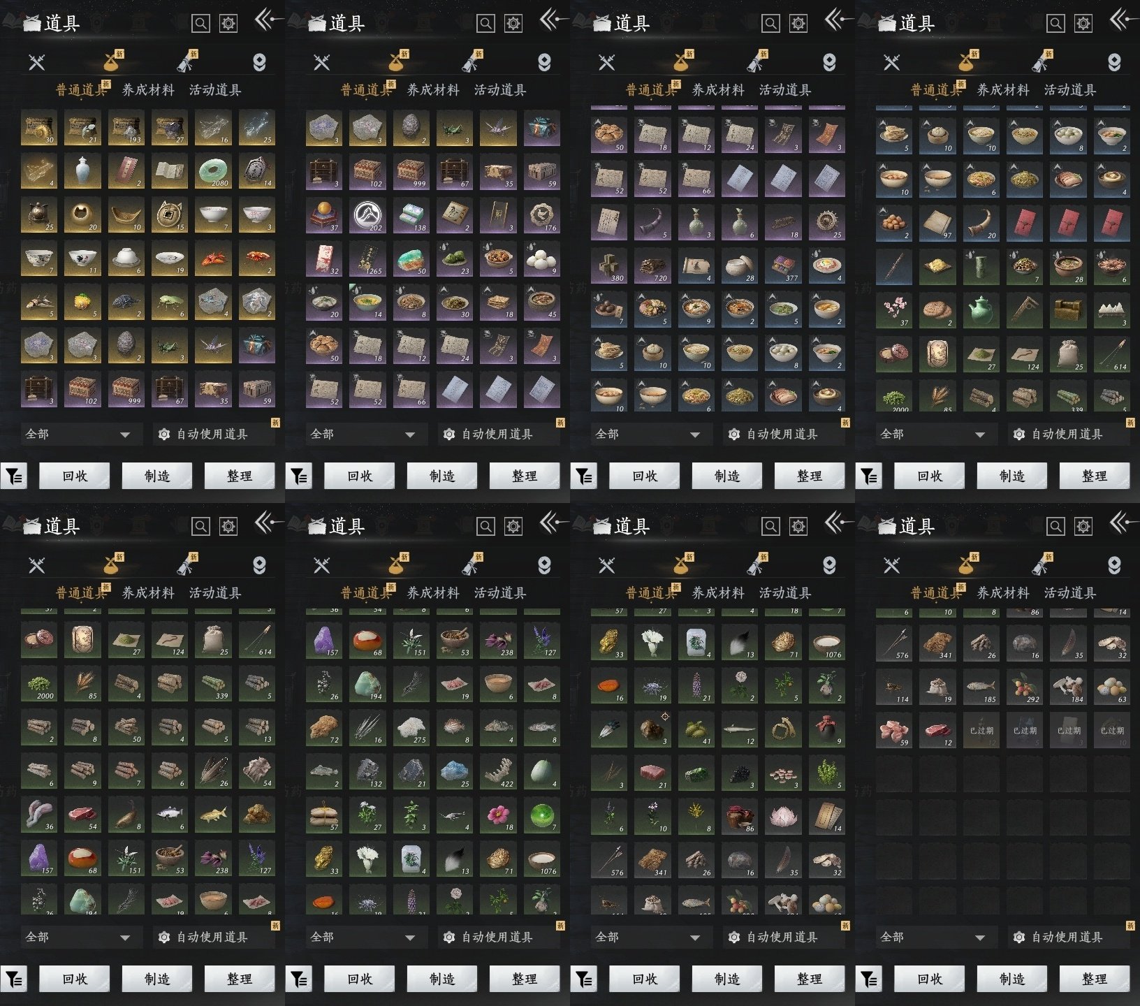Viewport: 1140px width, 1006px height.
Task: Switch to 养成材料 tab in top-left panel
Action: (148, 90)
